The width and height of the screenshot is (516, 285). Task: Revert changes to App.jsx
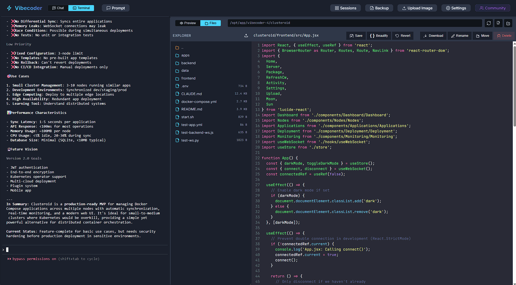coord(402,35)
